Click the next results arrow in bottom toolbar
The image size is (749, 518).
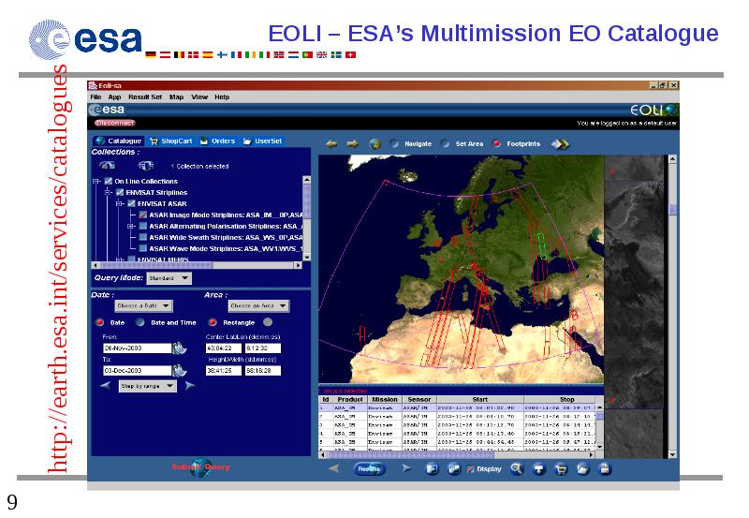click(x=406, y=468)
